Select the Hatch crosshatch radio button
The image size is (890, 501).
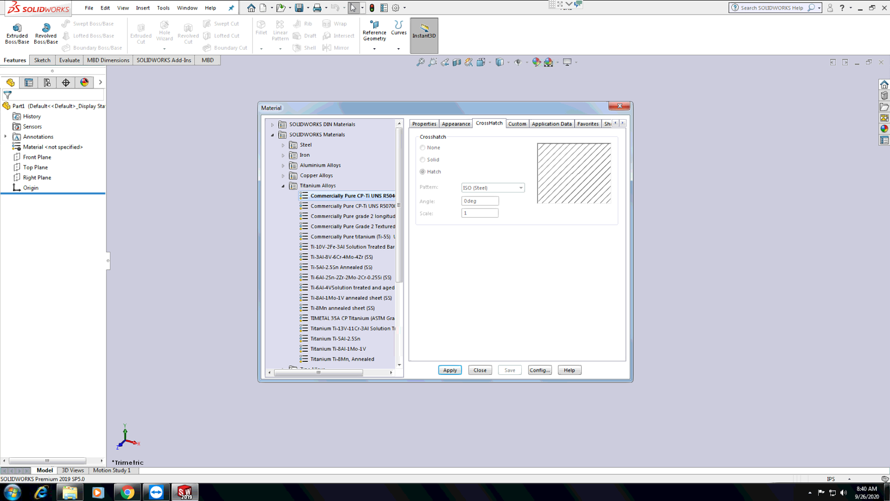click(422, 172)
